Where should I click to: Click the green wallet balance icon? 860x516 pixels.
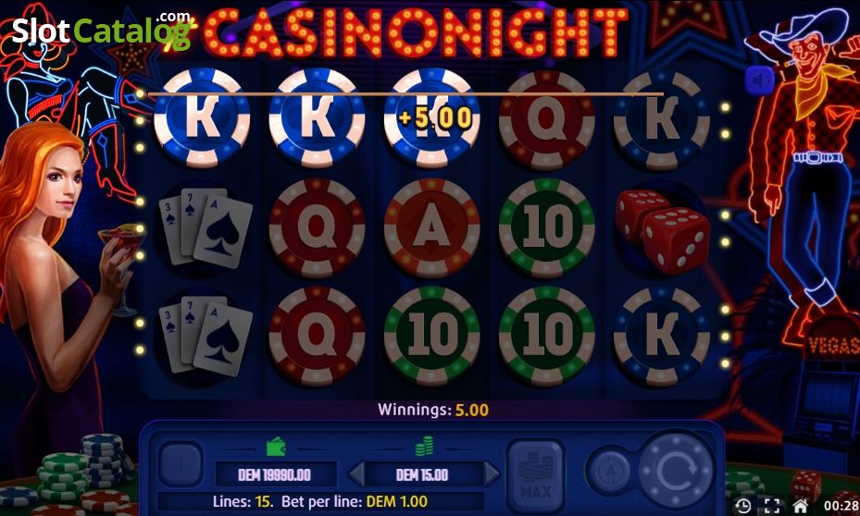(x=276, y=448)
